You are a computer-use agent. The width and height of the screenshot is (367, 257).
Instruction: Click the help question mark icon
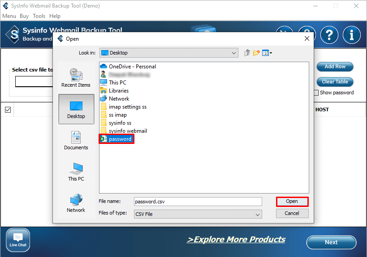point(329,35)
